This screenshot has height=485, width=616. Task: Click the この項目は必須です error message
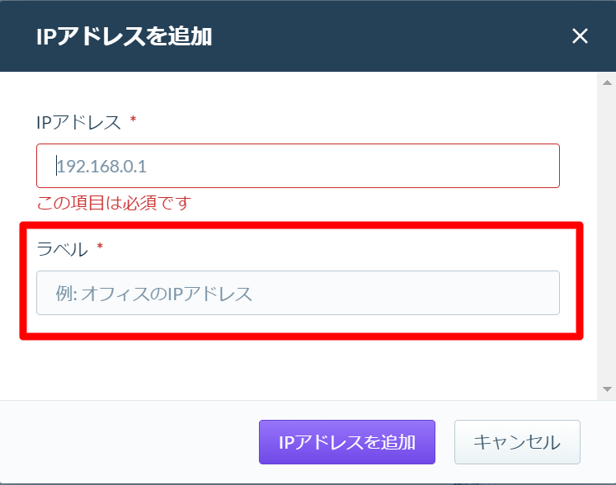114,203
